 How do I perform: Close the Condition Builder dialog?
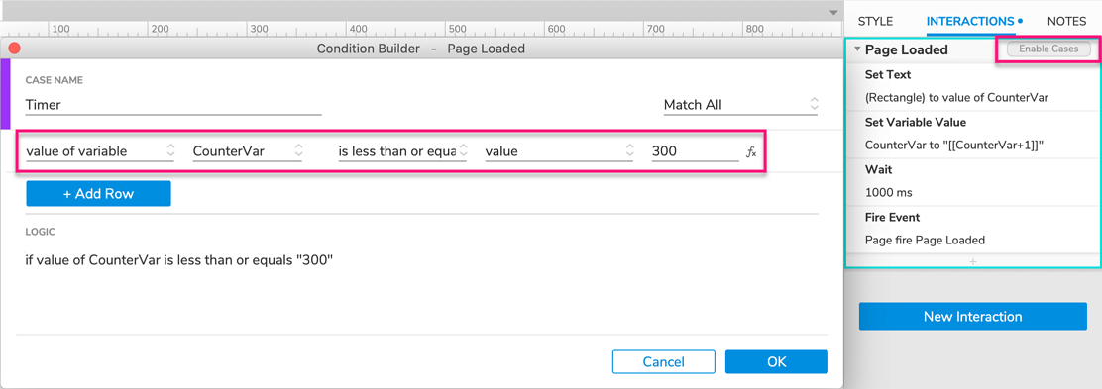[13, 49]
